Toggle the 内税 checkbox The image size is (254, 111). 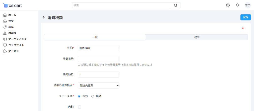coord(80,107)
